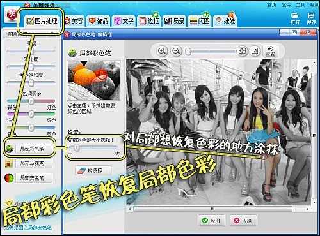Click the photo canvas to paint color

point(219,132)
